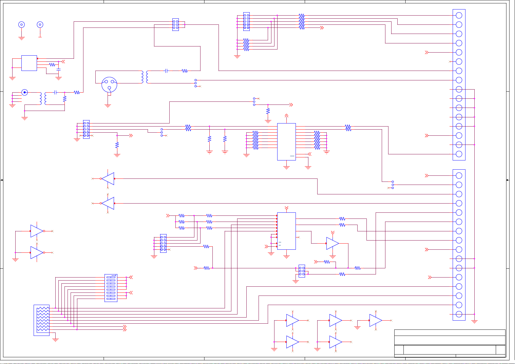Select the boxed resistor network pack
The height and width of the screenshot is (364, 515).
[42, 320]
